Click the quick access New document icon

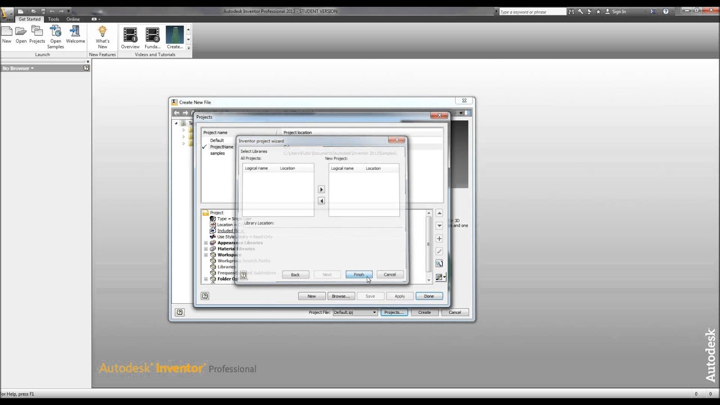coord(20,11)
